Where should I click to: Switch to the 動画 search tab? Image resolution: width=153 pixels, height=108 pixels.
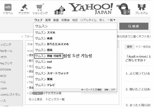pyautogui.click(x=56, y=20)
